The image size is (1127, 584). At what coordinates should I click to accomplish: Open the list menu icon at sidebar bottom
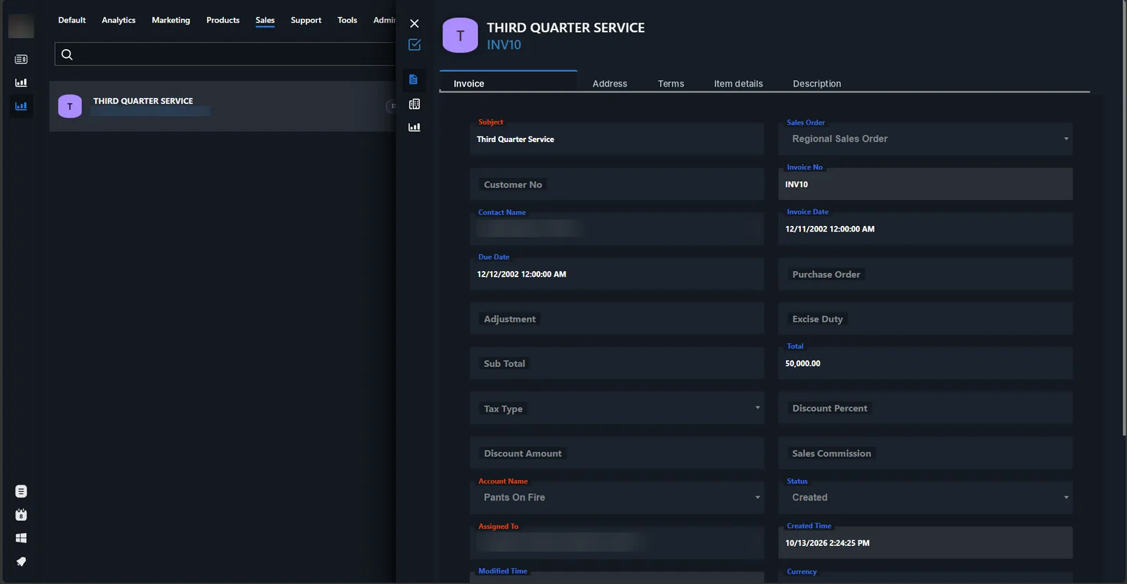click(21, 491)
